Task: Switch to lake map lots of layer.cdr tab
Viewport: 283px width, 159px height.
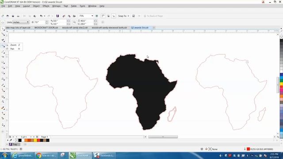Action: tap(18, 27)
